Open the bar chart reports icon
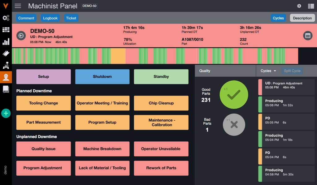This screenshot has height=185, width=317. (6, 42)
